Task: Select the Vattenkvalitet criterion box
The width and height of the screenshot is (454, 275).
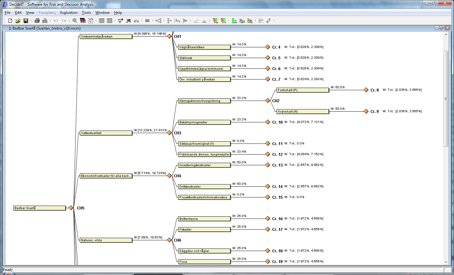Action: (106, 133)
